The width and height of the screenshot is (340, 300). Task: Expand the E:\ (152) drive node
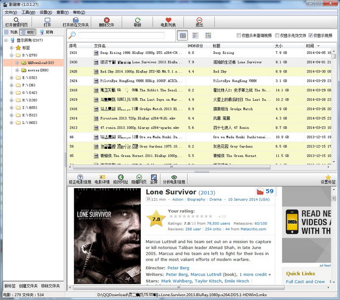point(12,78)
